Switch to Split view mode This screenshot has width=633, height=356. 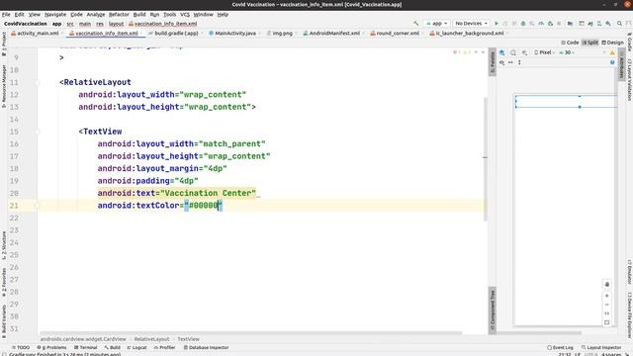pyautogui.click(x=590, y=43)
